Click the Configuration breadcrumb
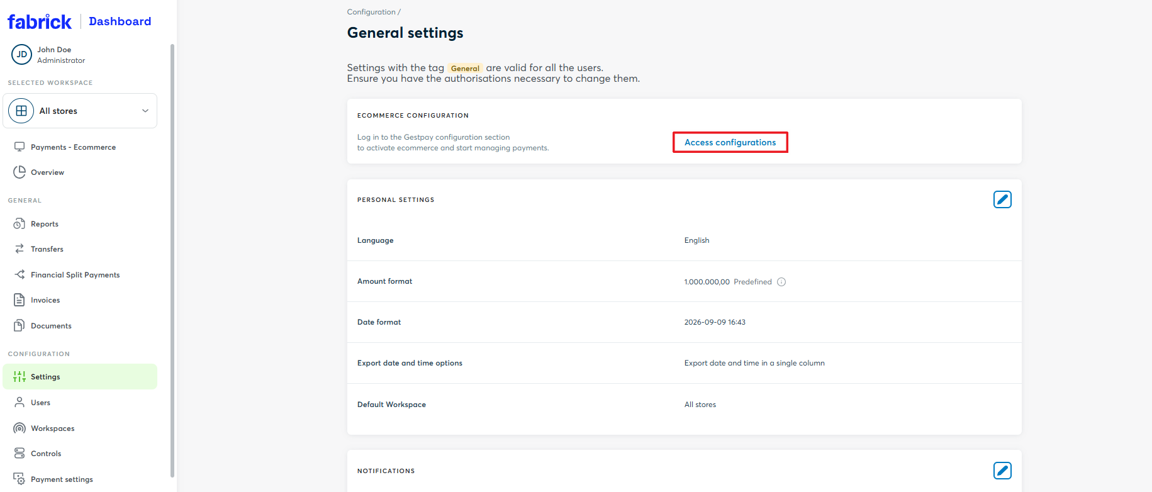This screenshot has height=492, width=1152. (x=371, y=12)
